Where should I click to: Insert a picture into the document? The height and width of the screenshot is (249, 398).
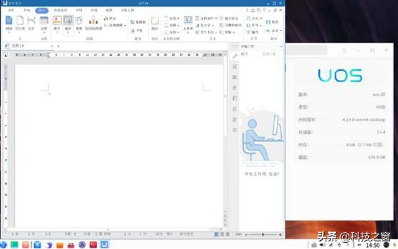(x=57, y=23)
